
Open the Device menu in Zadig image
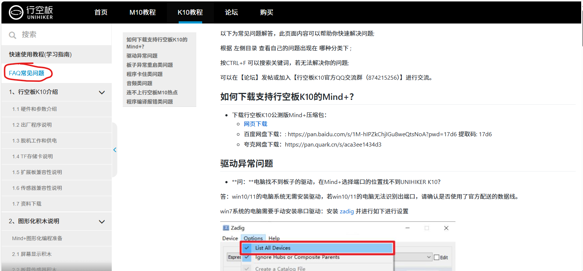tap(230, 238)
